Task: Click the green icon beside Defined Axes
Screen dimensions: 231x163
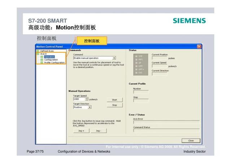Action: click(38, 51)
